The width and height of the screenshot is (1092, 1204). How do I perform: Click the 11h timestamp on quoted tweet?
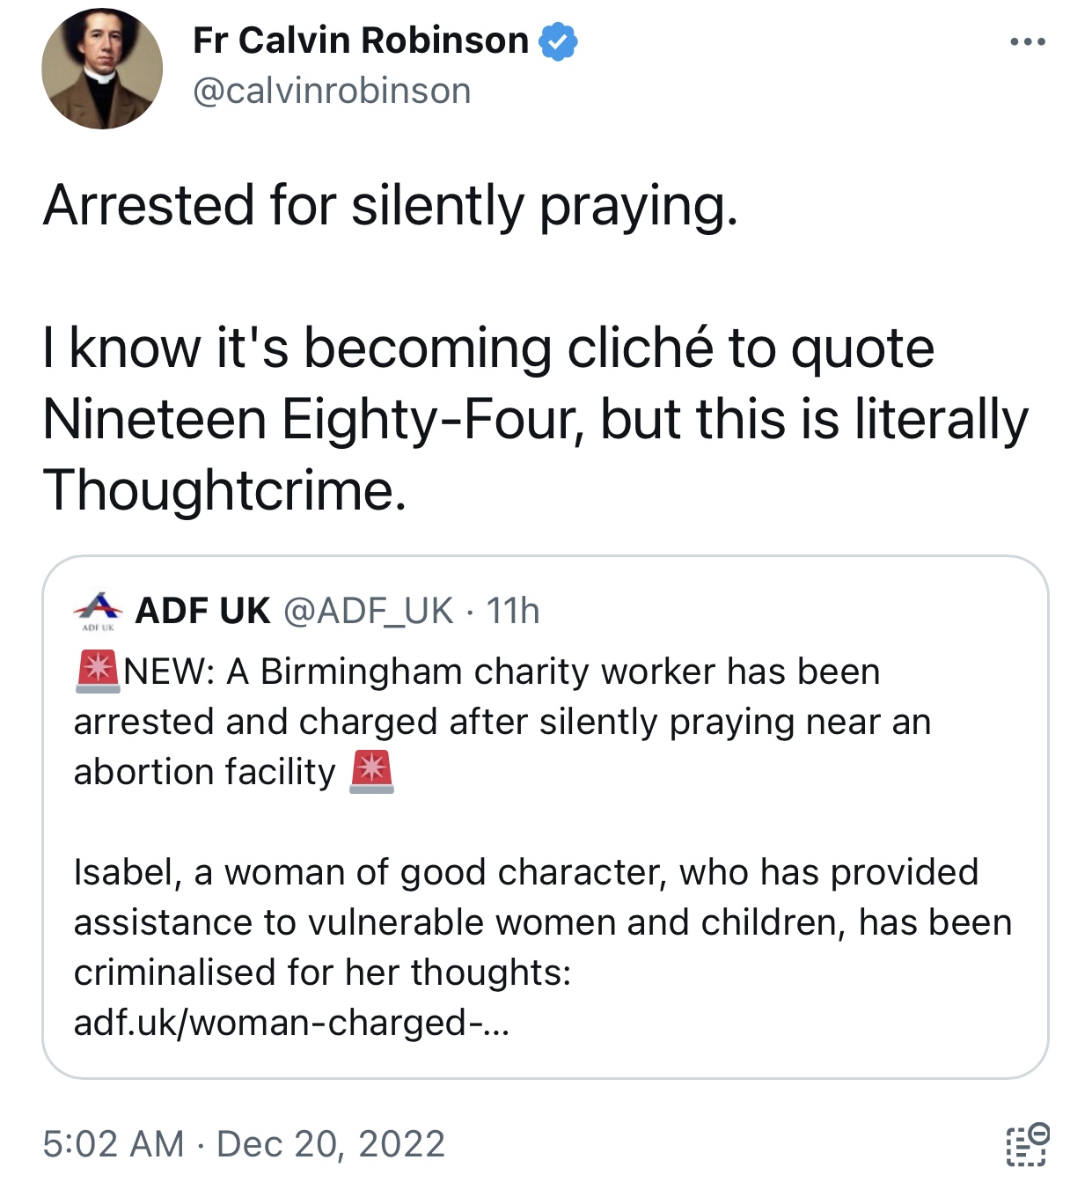pyautogui.click(x=513, y=611)
